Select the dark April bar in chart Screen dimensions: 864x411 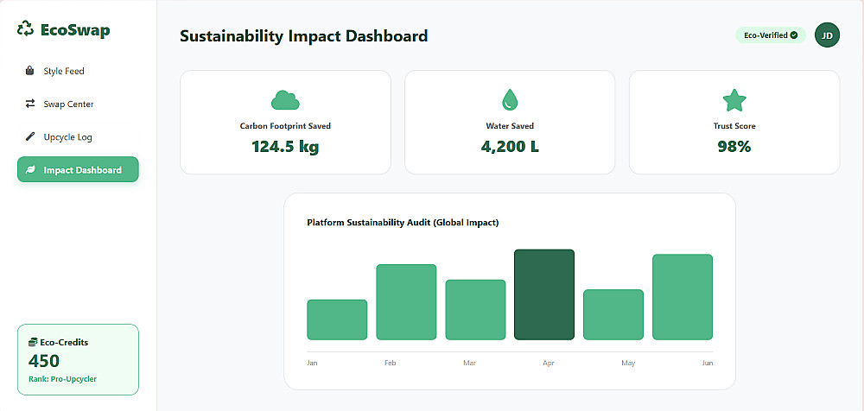(x=544, y=294)
